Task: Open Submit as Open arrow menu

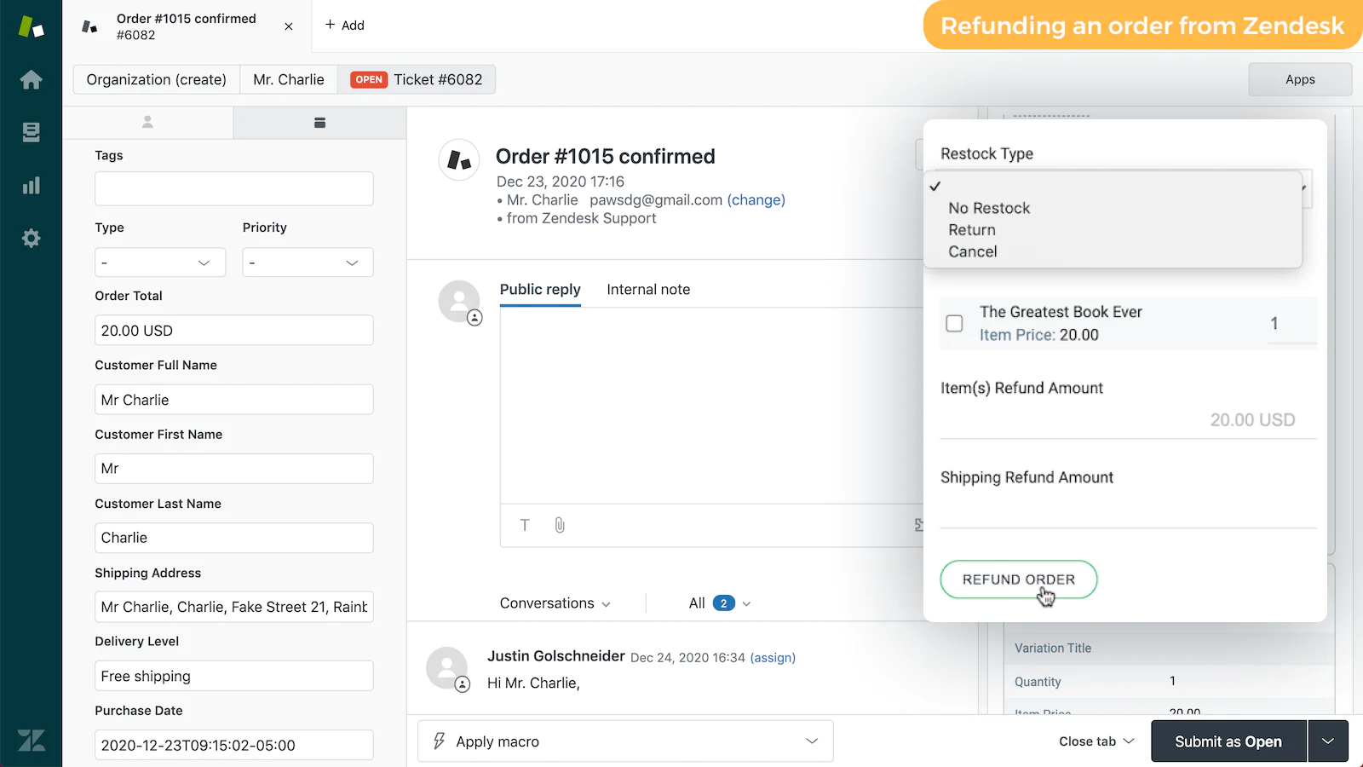Action: coord(1328,741)
